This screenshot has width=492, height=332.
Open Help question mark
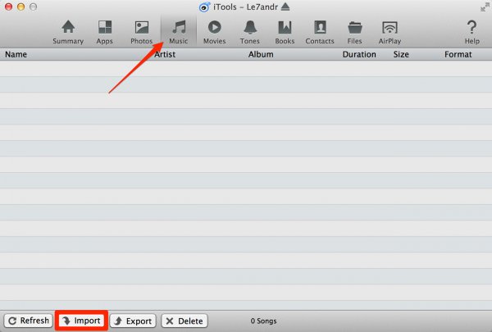click(472, 32)
